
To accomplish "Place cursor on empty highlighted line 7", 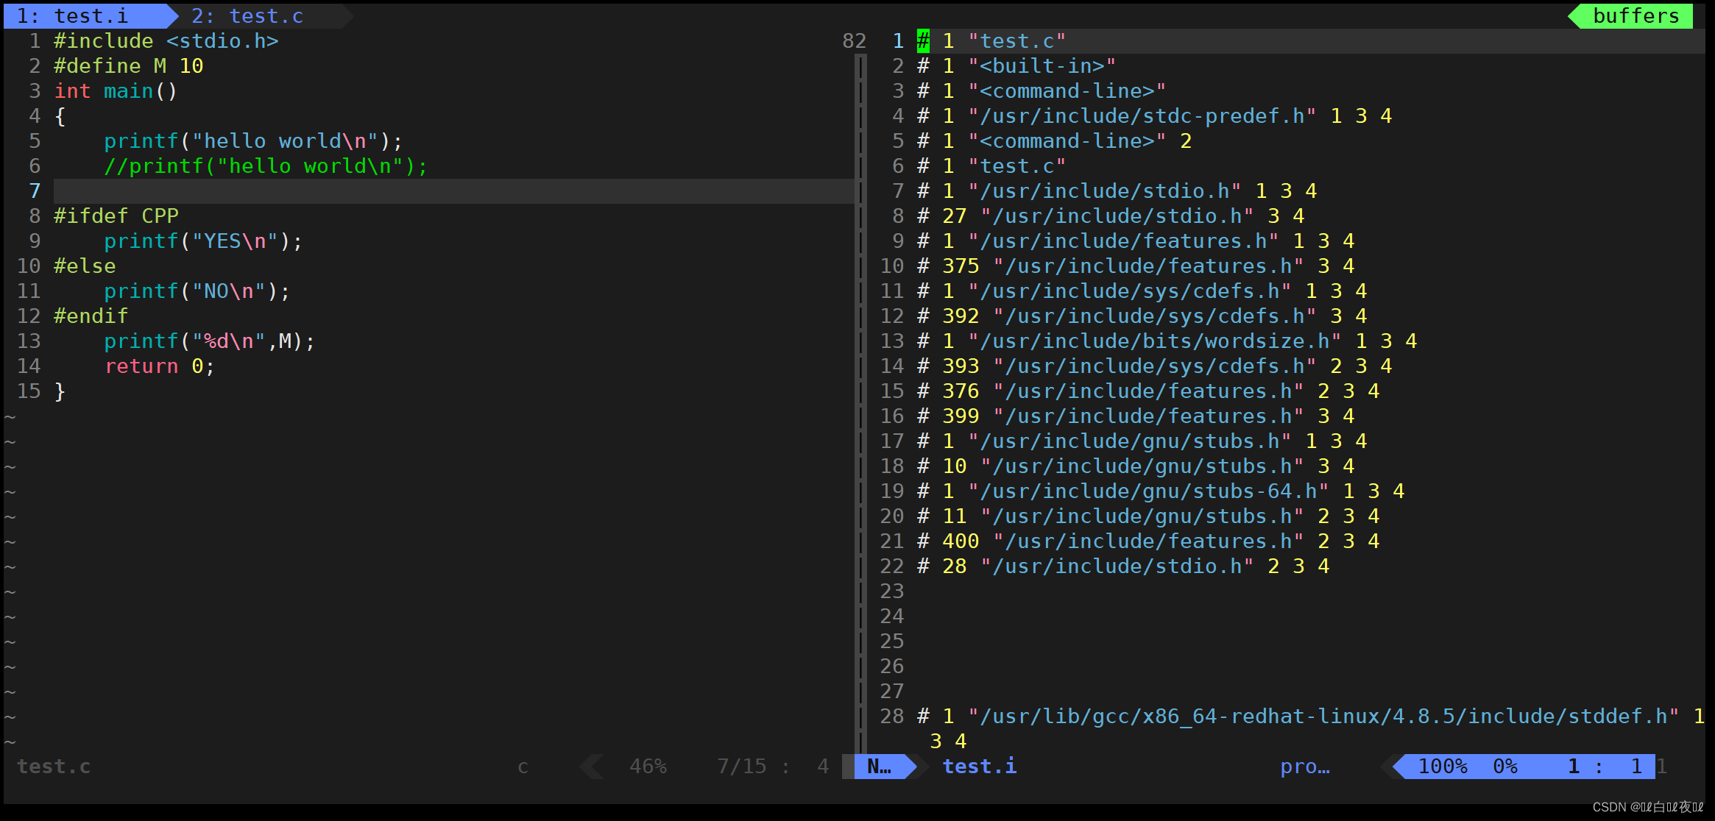I will pos(453,191).
